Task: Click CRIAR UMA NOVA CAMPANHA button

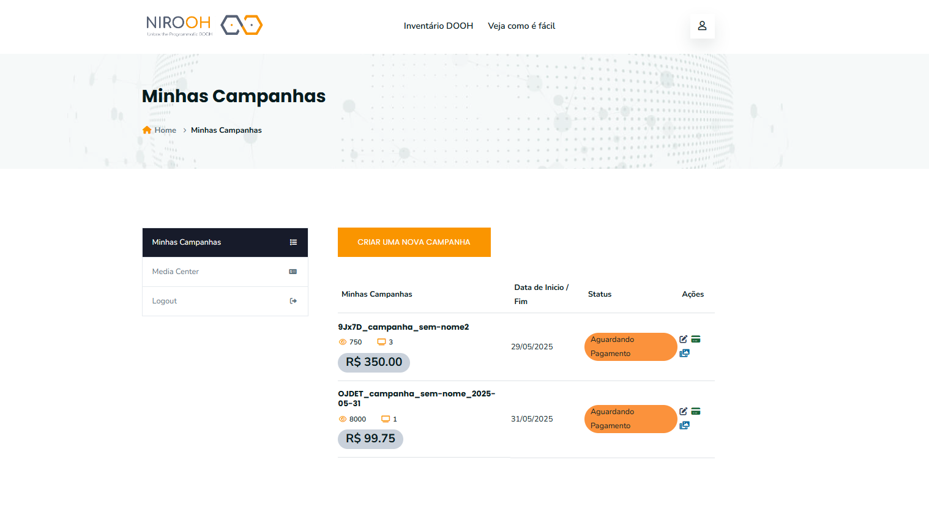Action: coord(414,242)
